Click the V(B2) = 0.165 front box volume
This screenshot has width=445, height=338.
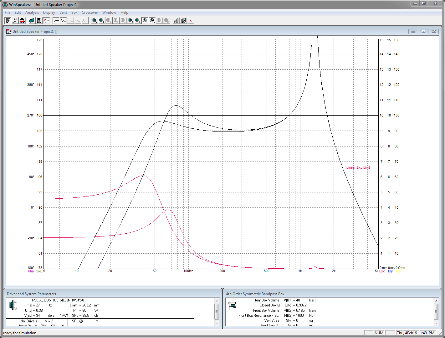[294, 311]
